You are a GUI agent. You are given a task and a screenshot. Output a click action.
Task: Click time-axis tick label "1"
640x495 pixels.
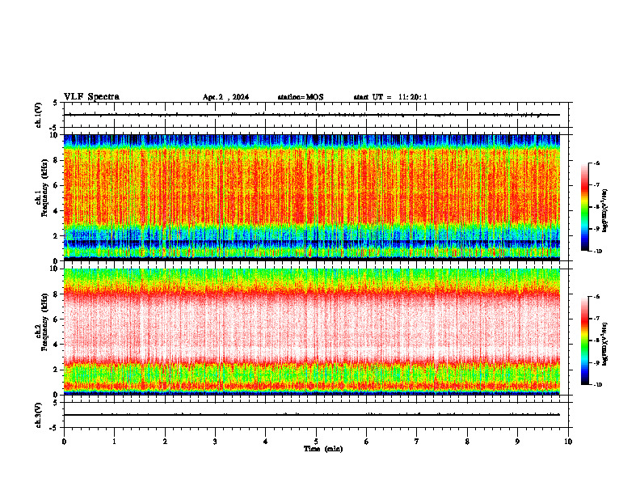coord(115,442)
